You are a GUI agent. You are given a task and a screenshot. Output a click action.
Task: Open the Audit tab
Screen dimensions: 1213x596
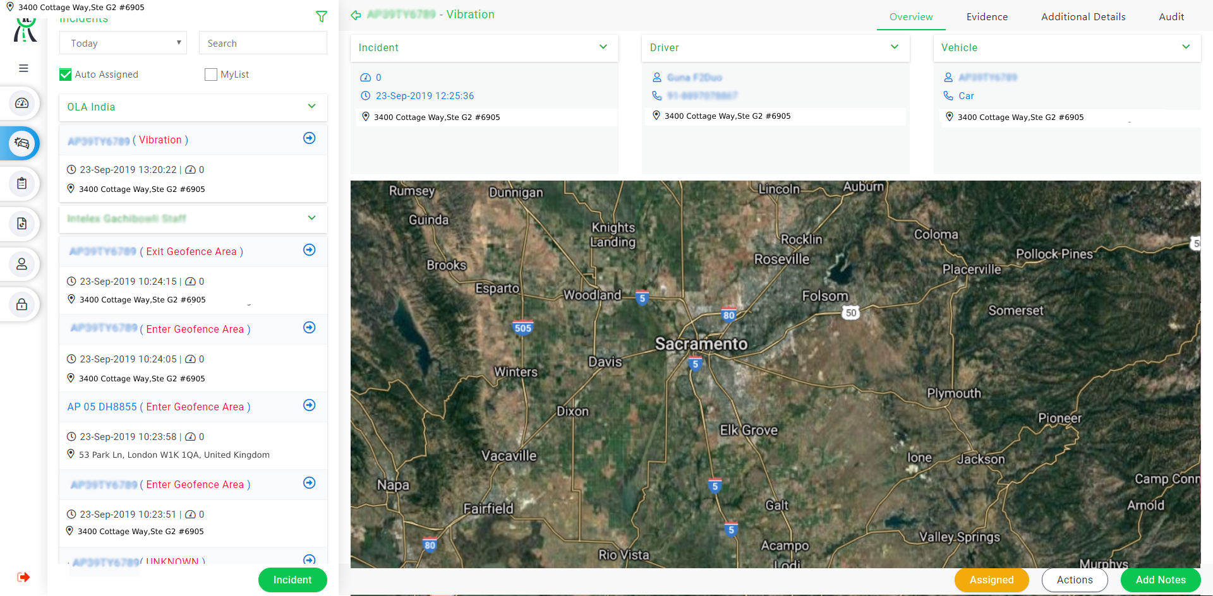[1171, 17]
